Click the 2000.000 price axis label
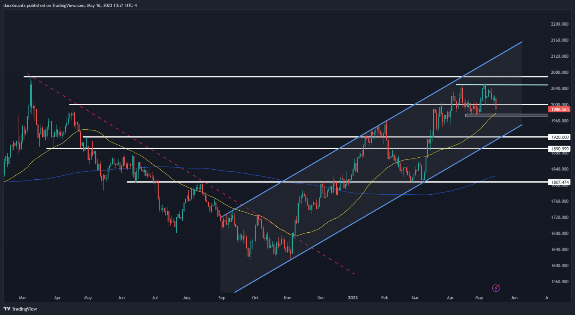 point(560,104)
